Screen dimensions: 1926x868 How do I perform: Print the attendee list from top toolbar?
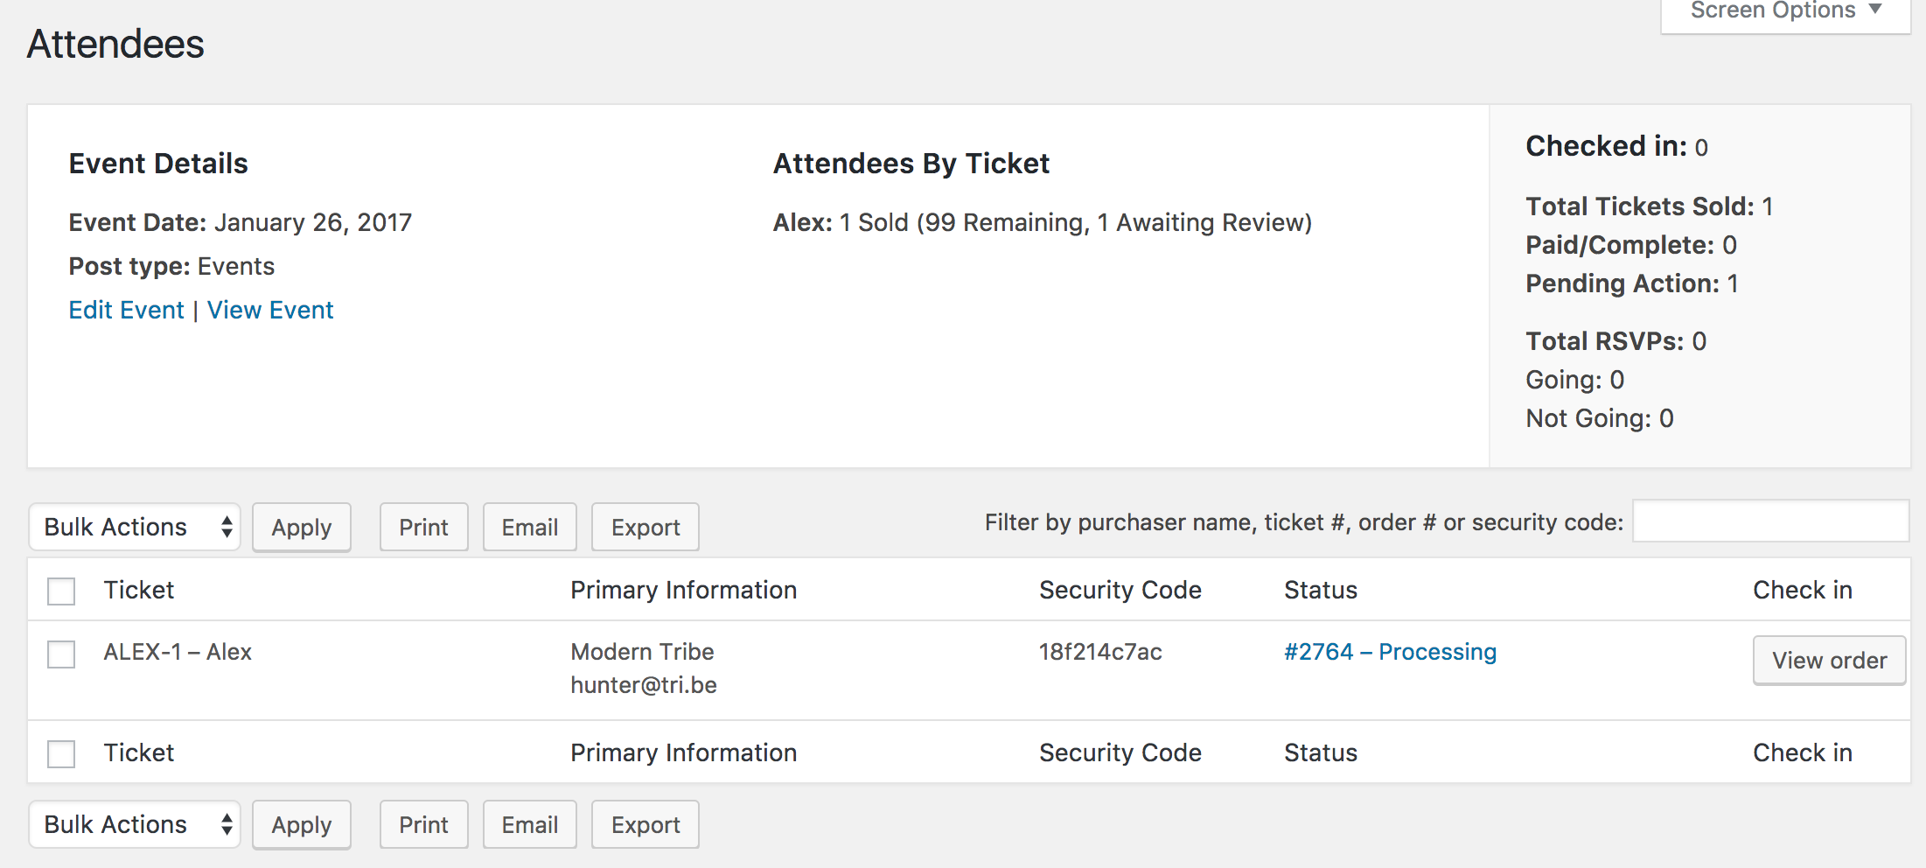pos(423,527)
